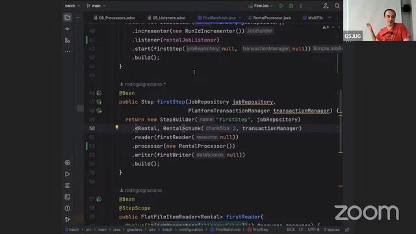Show hidden editor tabs chevron
416x234 pixels.
(x=330, y=18)
